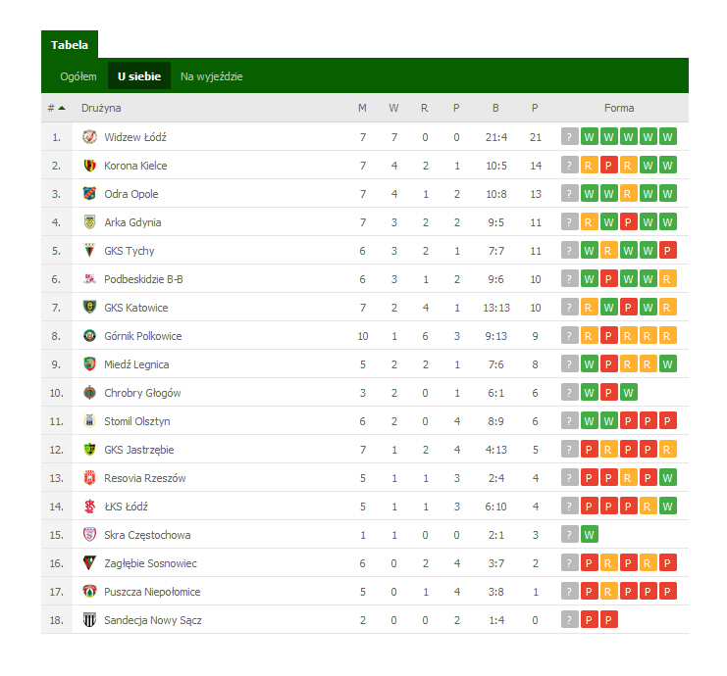
Task: Select the Na wyjeździe tab
Action: 211,76
